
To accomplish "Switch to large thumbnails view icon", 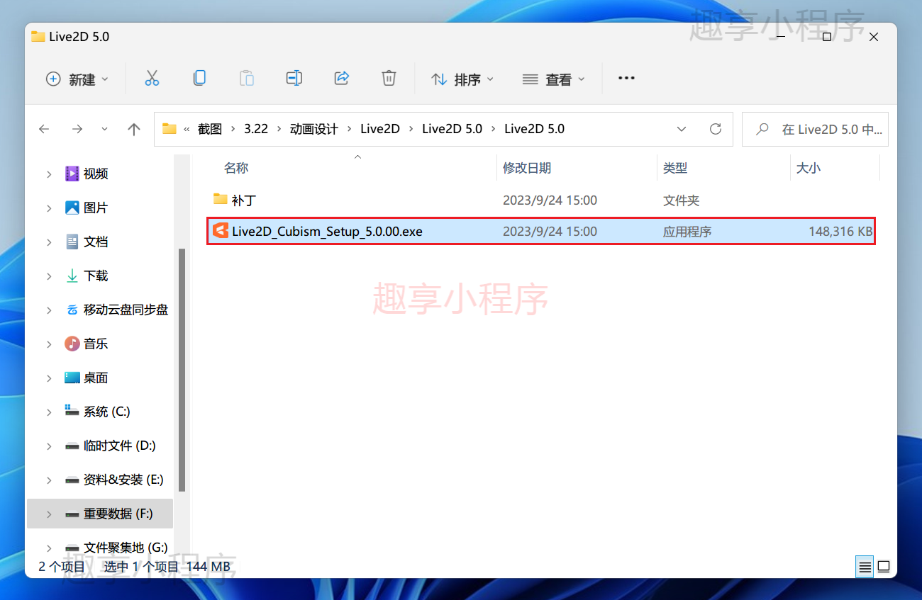I will (884, 567).
